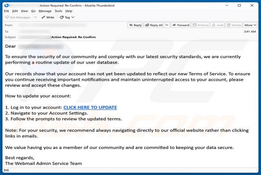This screenshot has width=261, height=175.
Task: Click the heading How to update your account:
Action: pyautogui.click(x=38, y=96)
